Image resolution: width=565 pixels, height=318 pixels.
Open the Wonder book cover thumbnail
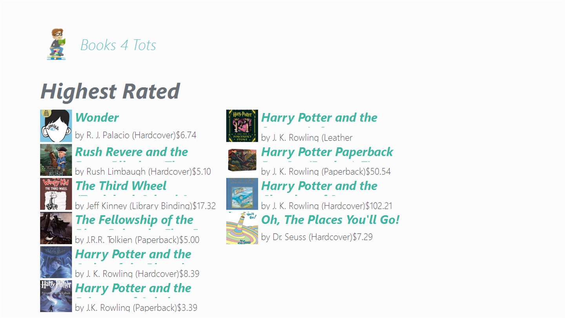tap(56, 126)
